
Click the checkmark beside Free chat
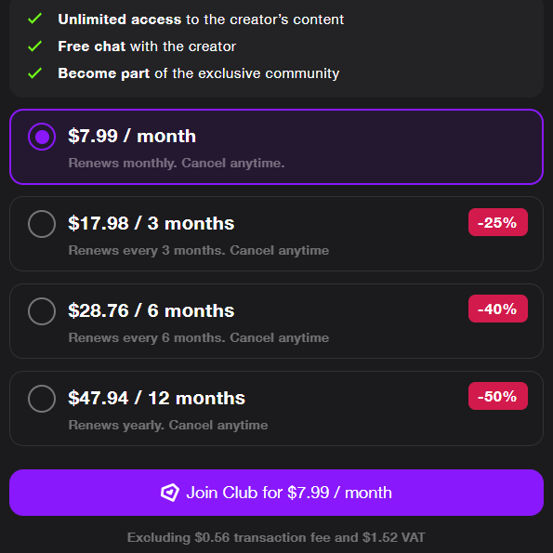coord(35,46)
